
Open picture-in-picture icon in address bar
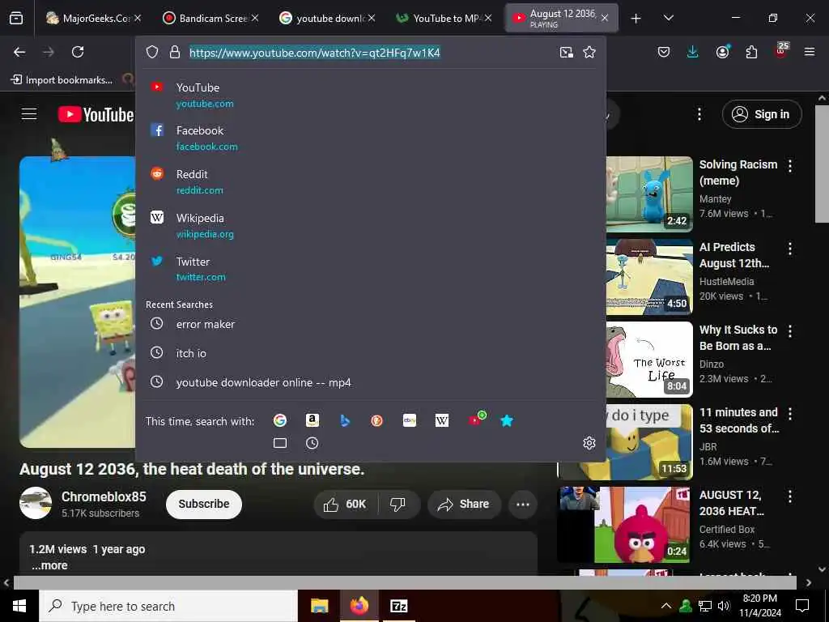(x=566, y=52)
